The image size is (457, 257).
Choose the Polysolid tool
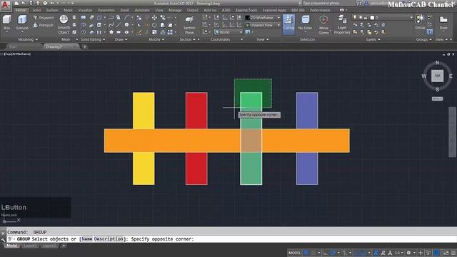tap(43, 18)
